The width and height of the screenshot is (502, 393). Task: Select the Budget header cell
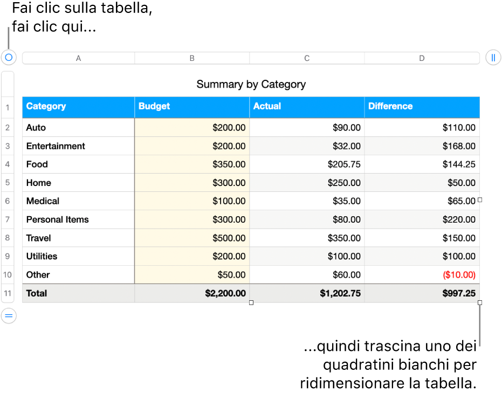pos(191,107)
